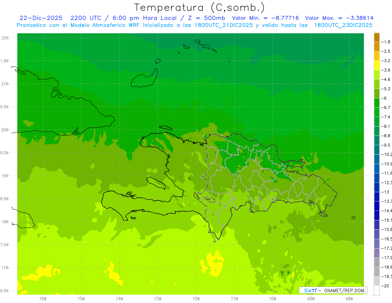The width and height of the screenshot is (392, 303).
Task: Click the 68W longitude label
Action: click(x=349, y=298)
